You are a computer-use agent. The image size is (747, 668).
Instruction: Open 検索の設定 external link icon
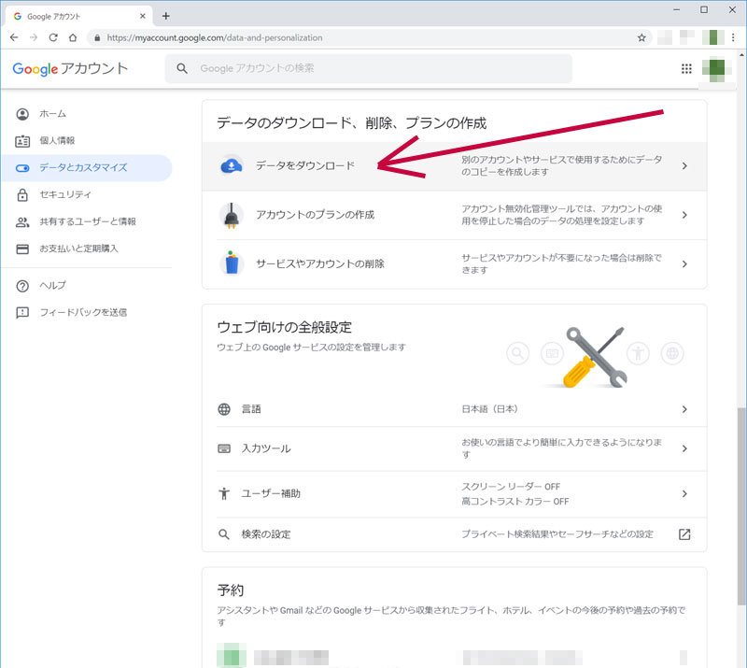point(684,534)
